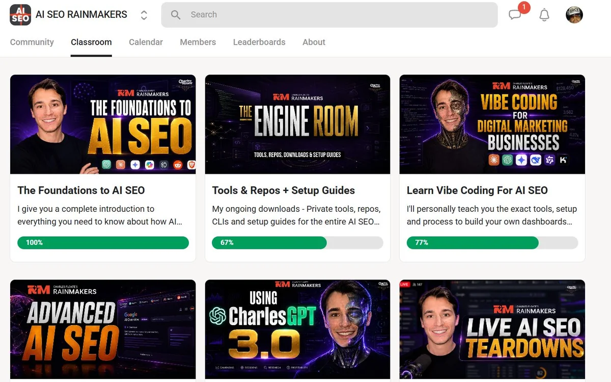611x382 pixels.
Task: Click the search magnifier icon
Action: (176, 15)
